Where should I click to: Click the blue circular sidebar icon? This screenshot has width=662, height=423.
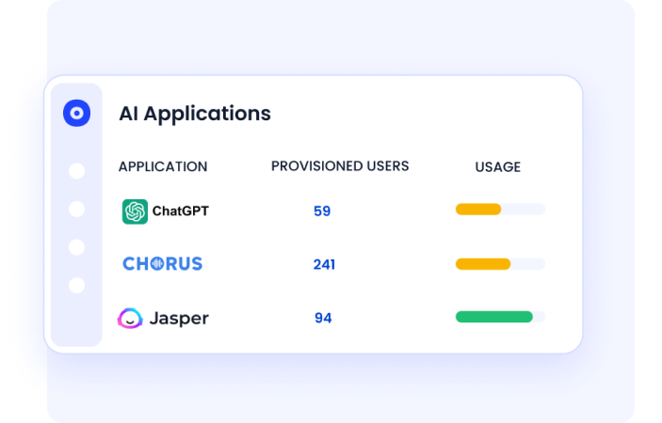[76, 113]
